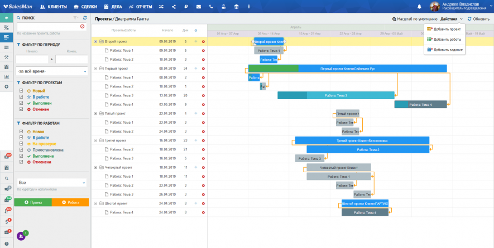Viewport: 494px width, 248px height.
Task: Click the share icon in top navigation
Action: coord(174,7)
